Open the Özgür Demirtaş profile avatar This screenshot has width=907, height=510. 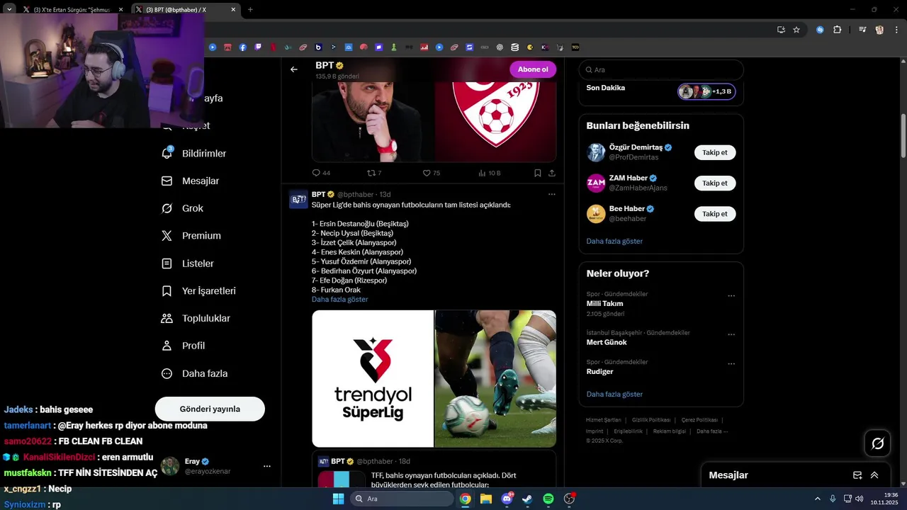[x=596, y=152]
